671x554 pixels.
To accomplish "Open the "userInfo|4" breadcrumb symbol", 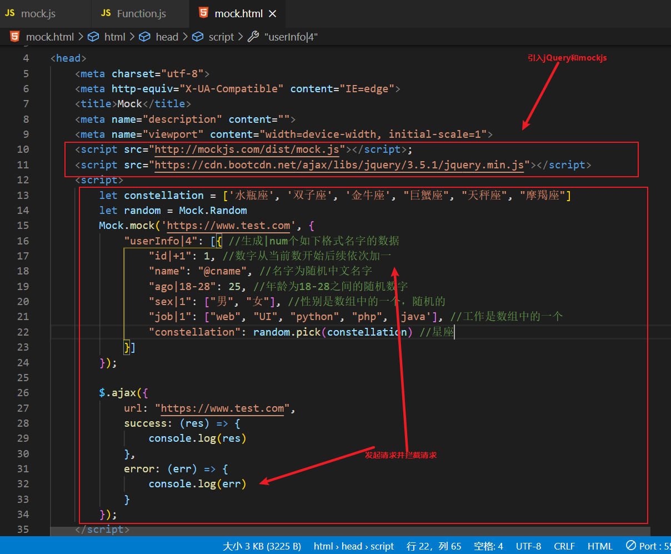I will point(283,37).
